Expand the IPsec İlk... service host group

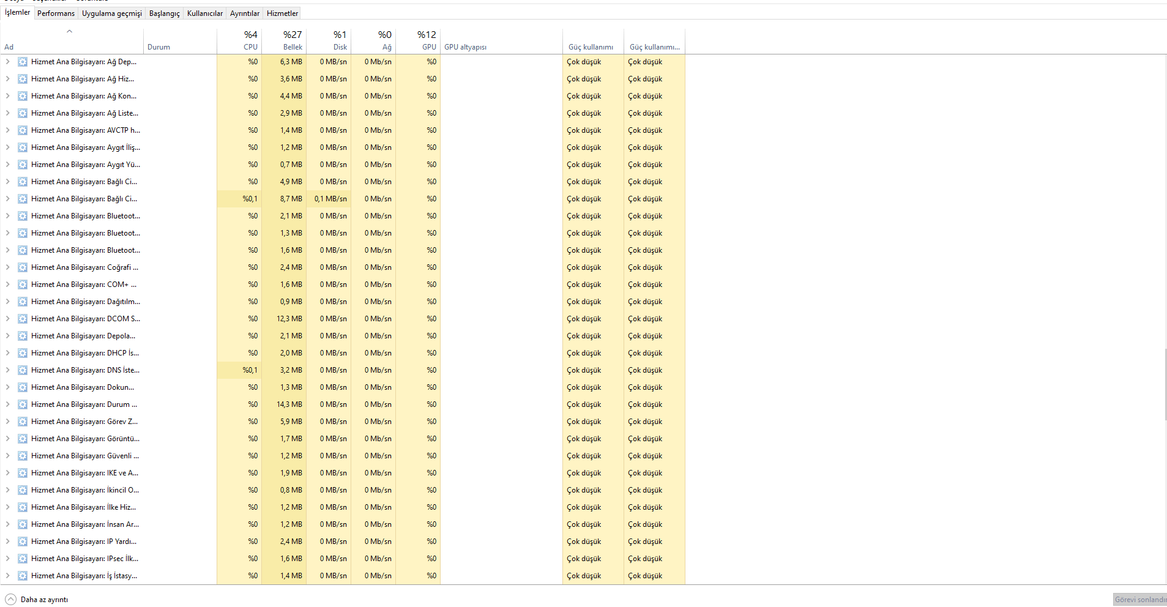tap(7, 559)
